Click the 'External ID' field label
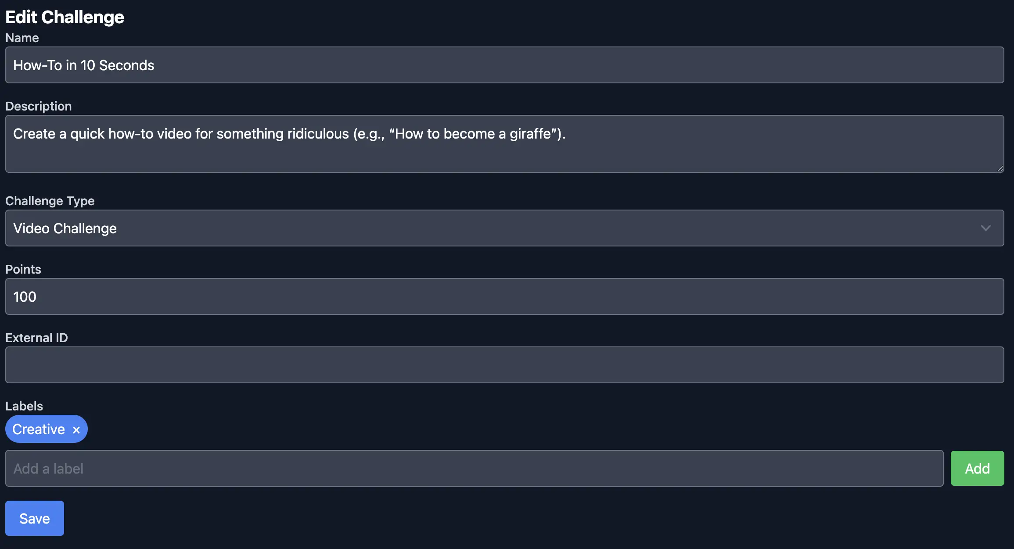This screenshot has width=1014, height=549. (x=36, y=338)
